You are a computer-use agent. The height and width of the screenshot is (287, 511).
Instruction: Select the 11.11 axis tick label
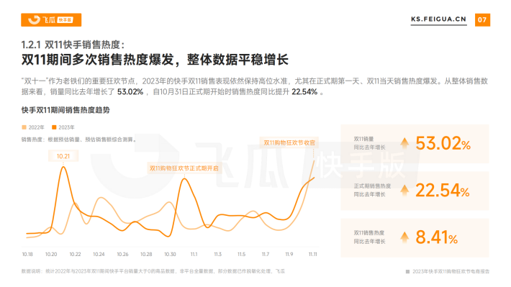[x=313, y=254]
